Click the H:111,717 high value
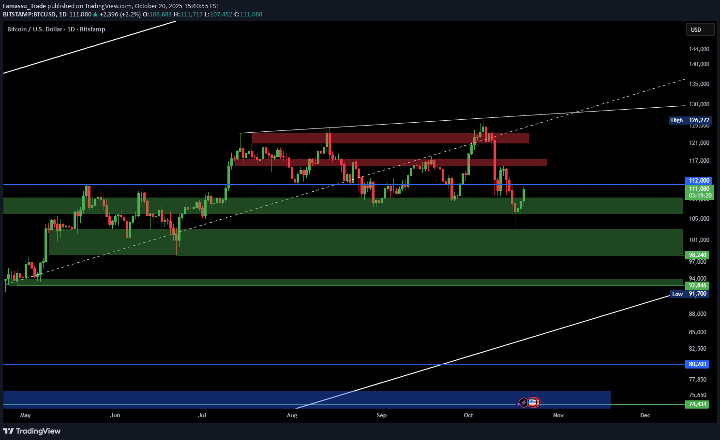 click(x=188, y=14)
